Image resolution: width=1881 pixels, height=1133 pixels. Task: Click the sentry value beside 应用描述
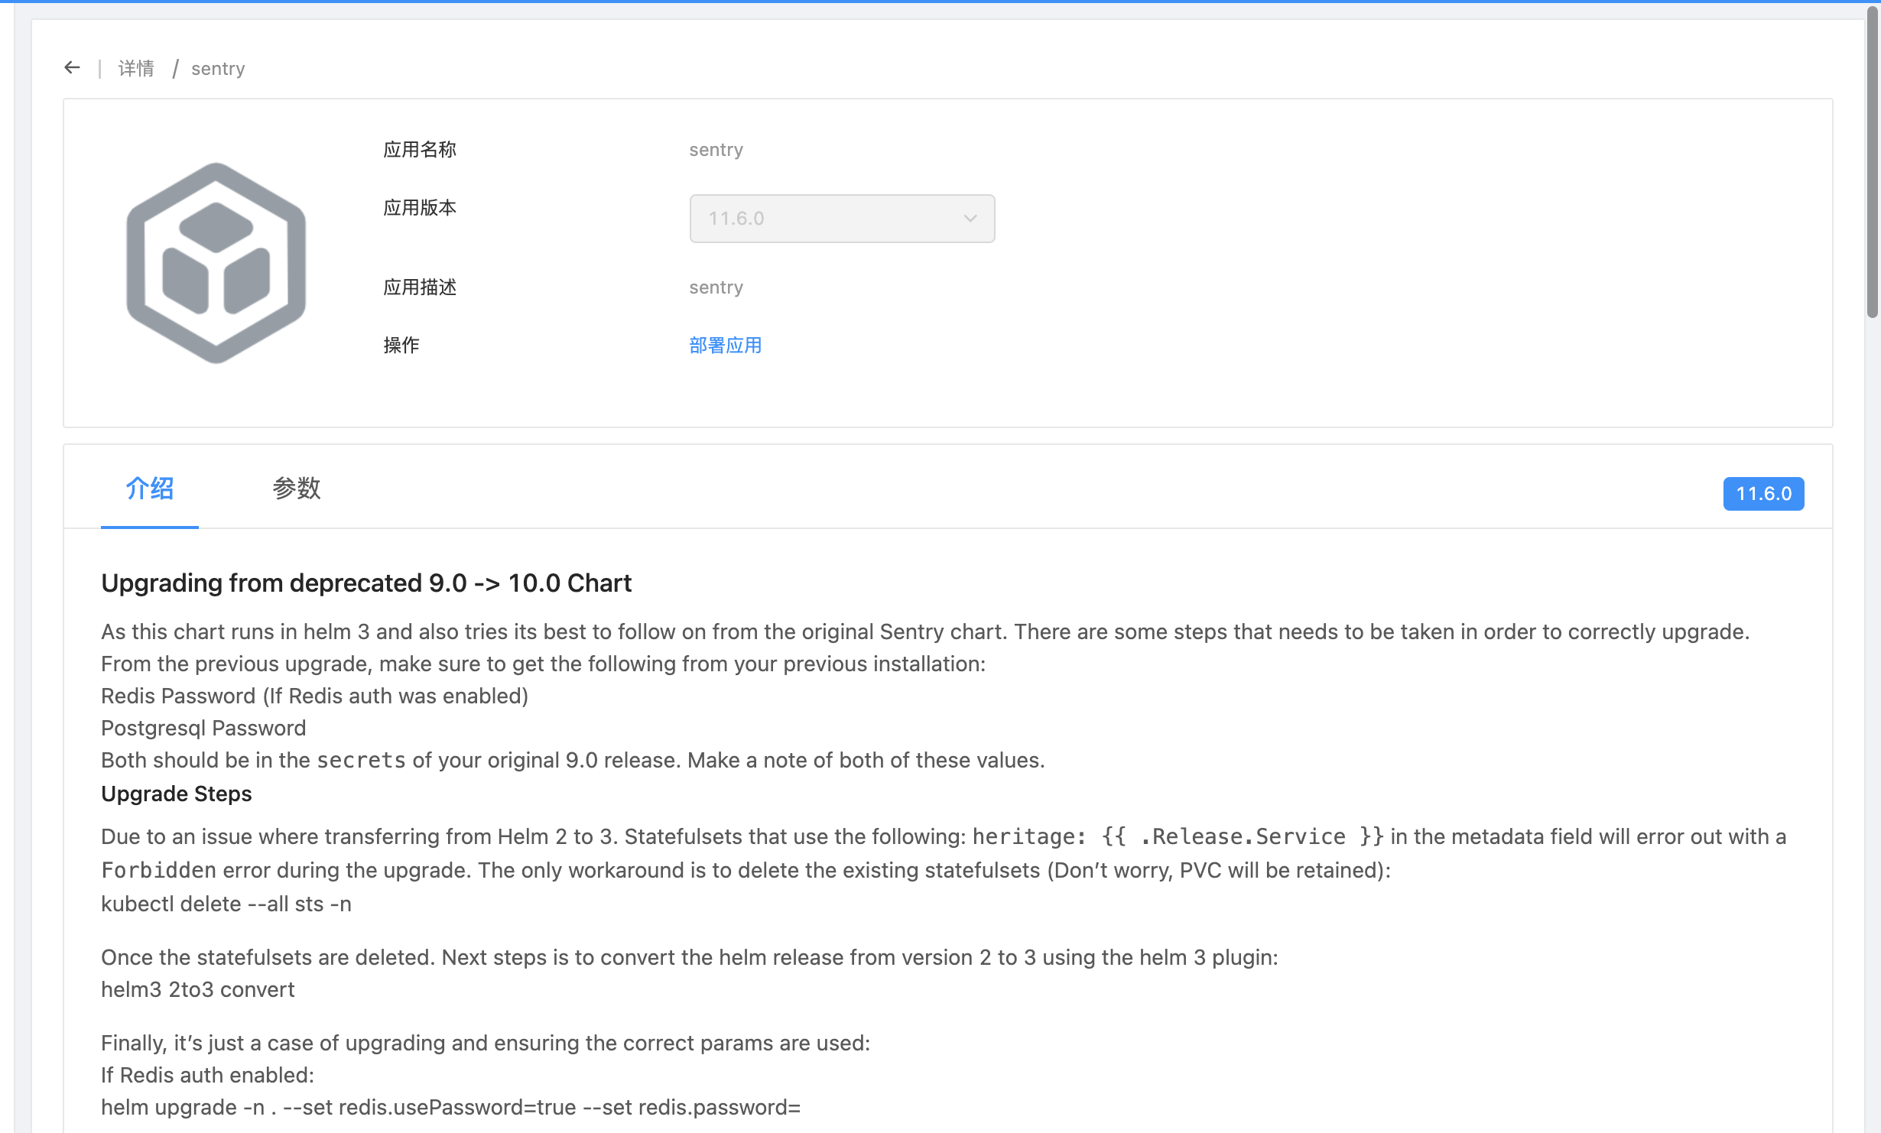tap(716, 287)
